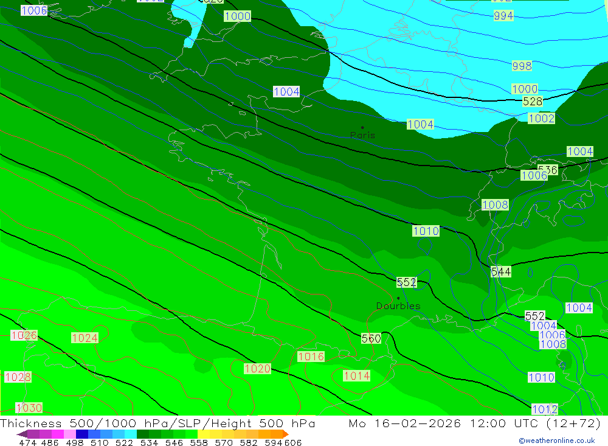
Task: Click the cyan 522 legend swatch
Action: 131,434
